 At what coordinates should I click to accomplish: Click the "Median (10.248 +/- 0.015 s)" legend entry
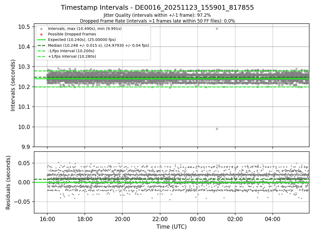pyautogui.click(x=98, y=45)
